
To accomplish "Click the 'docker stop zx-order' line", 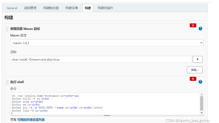I will [x=27, y=102].
